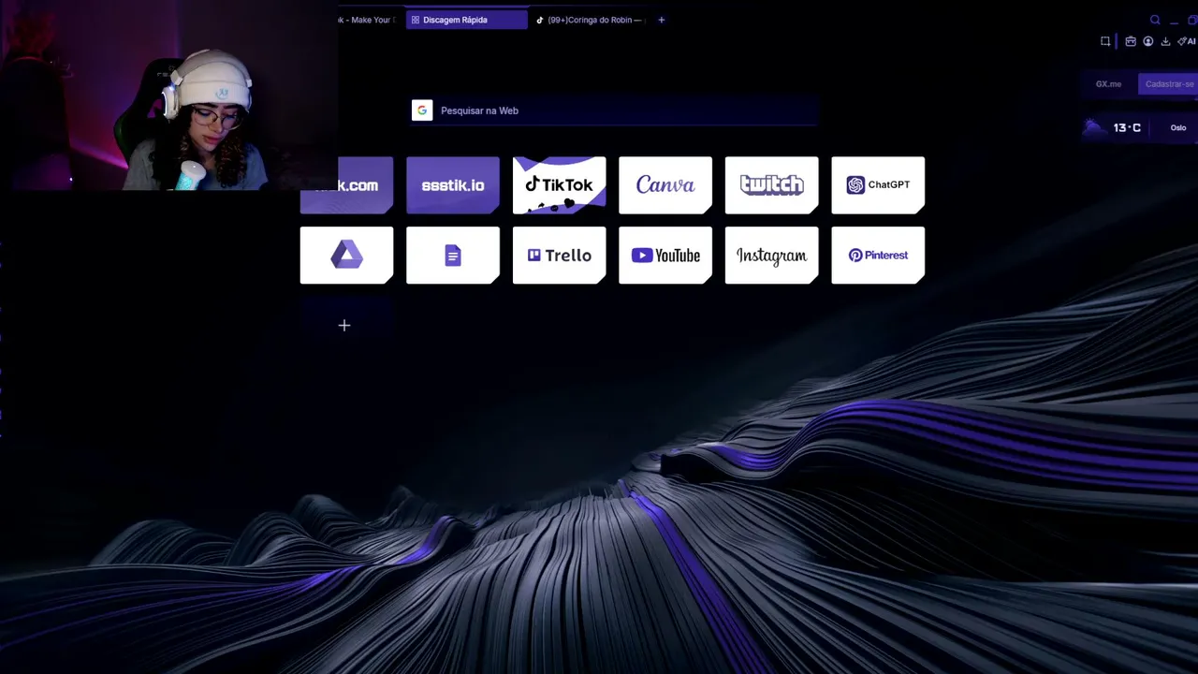Open the profile account icon
Viewport: 1198px width, 674px height.
1148,41
